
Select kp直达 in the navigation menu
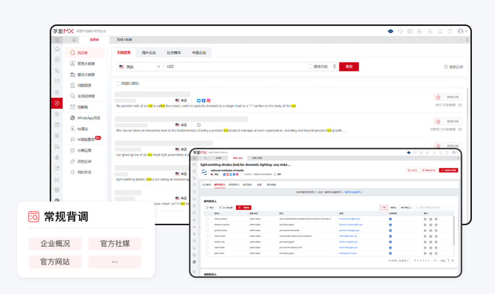click(83, 128)
